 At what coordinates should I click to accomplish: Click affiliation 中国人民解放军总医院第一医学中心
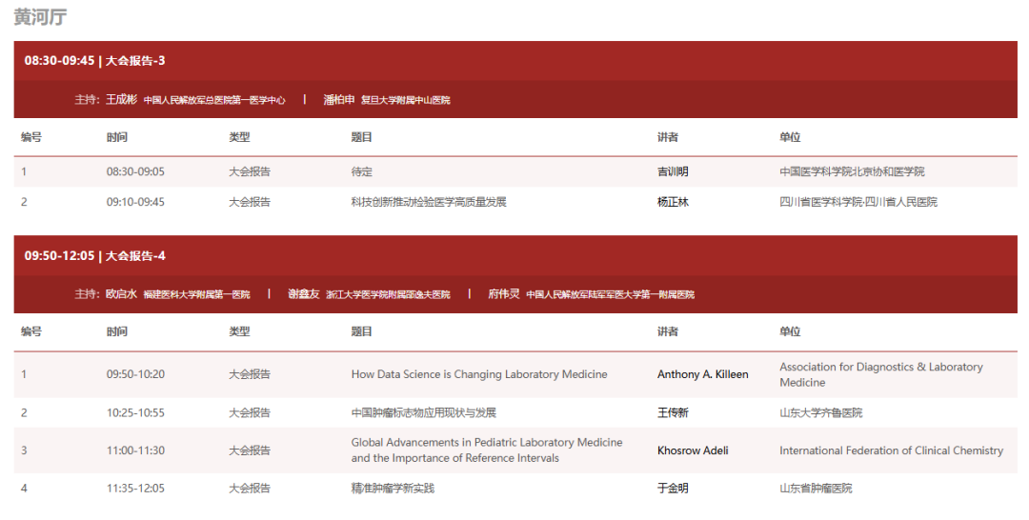pos(214,100)
